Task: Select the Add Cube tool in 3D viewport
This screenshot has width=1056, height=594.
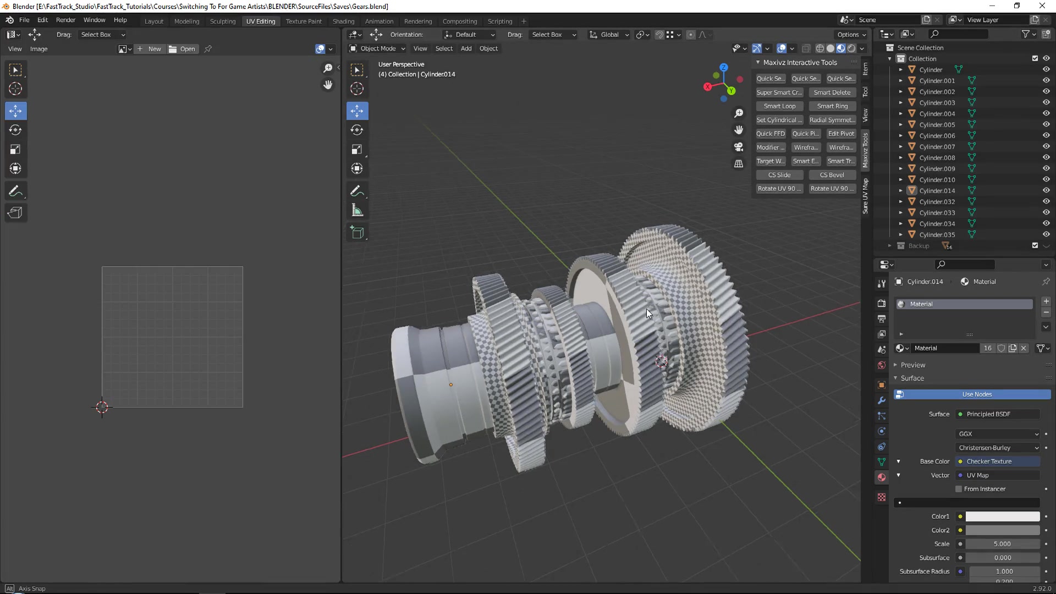Action: tap(357, 233)
